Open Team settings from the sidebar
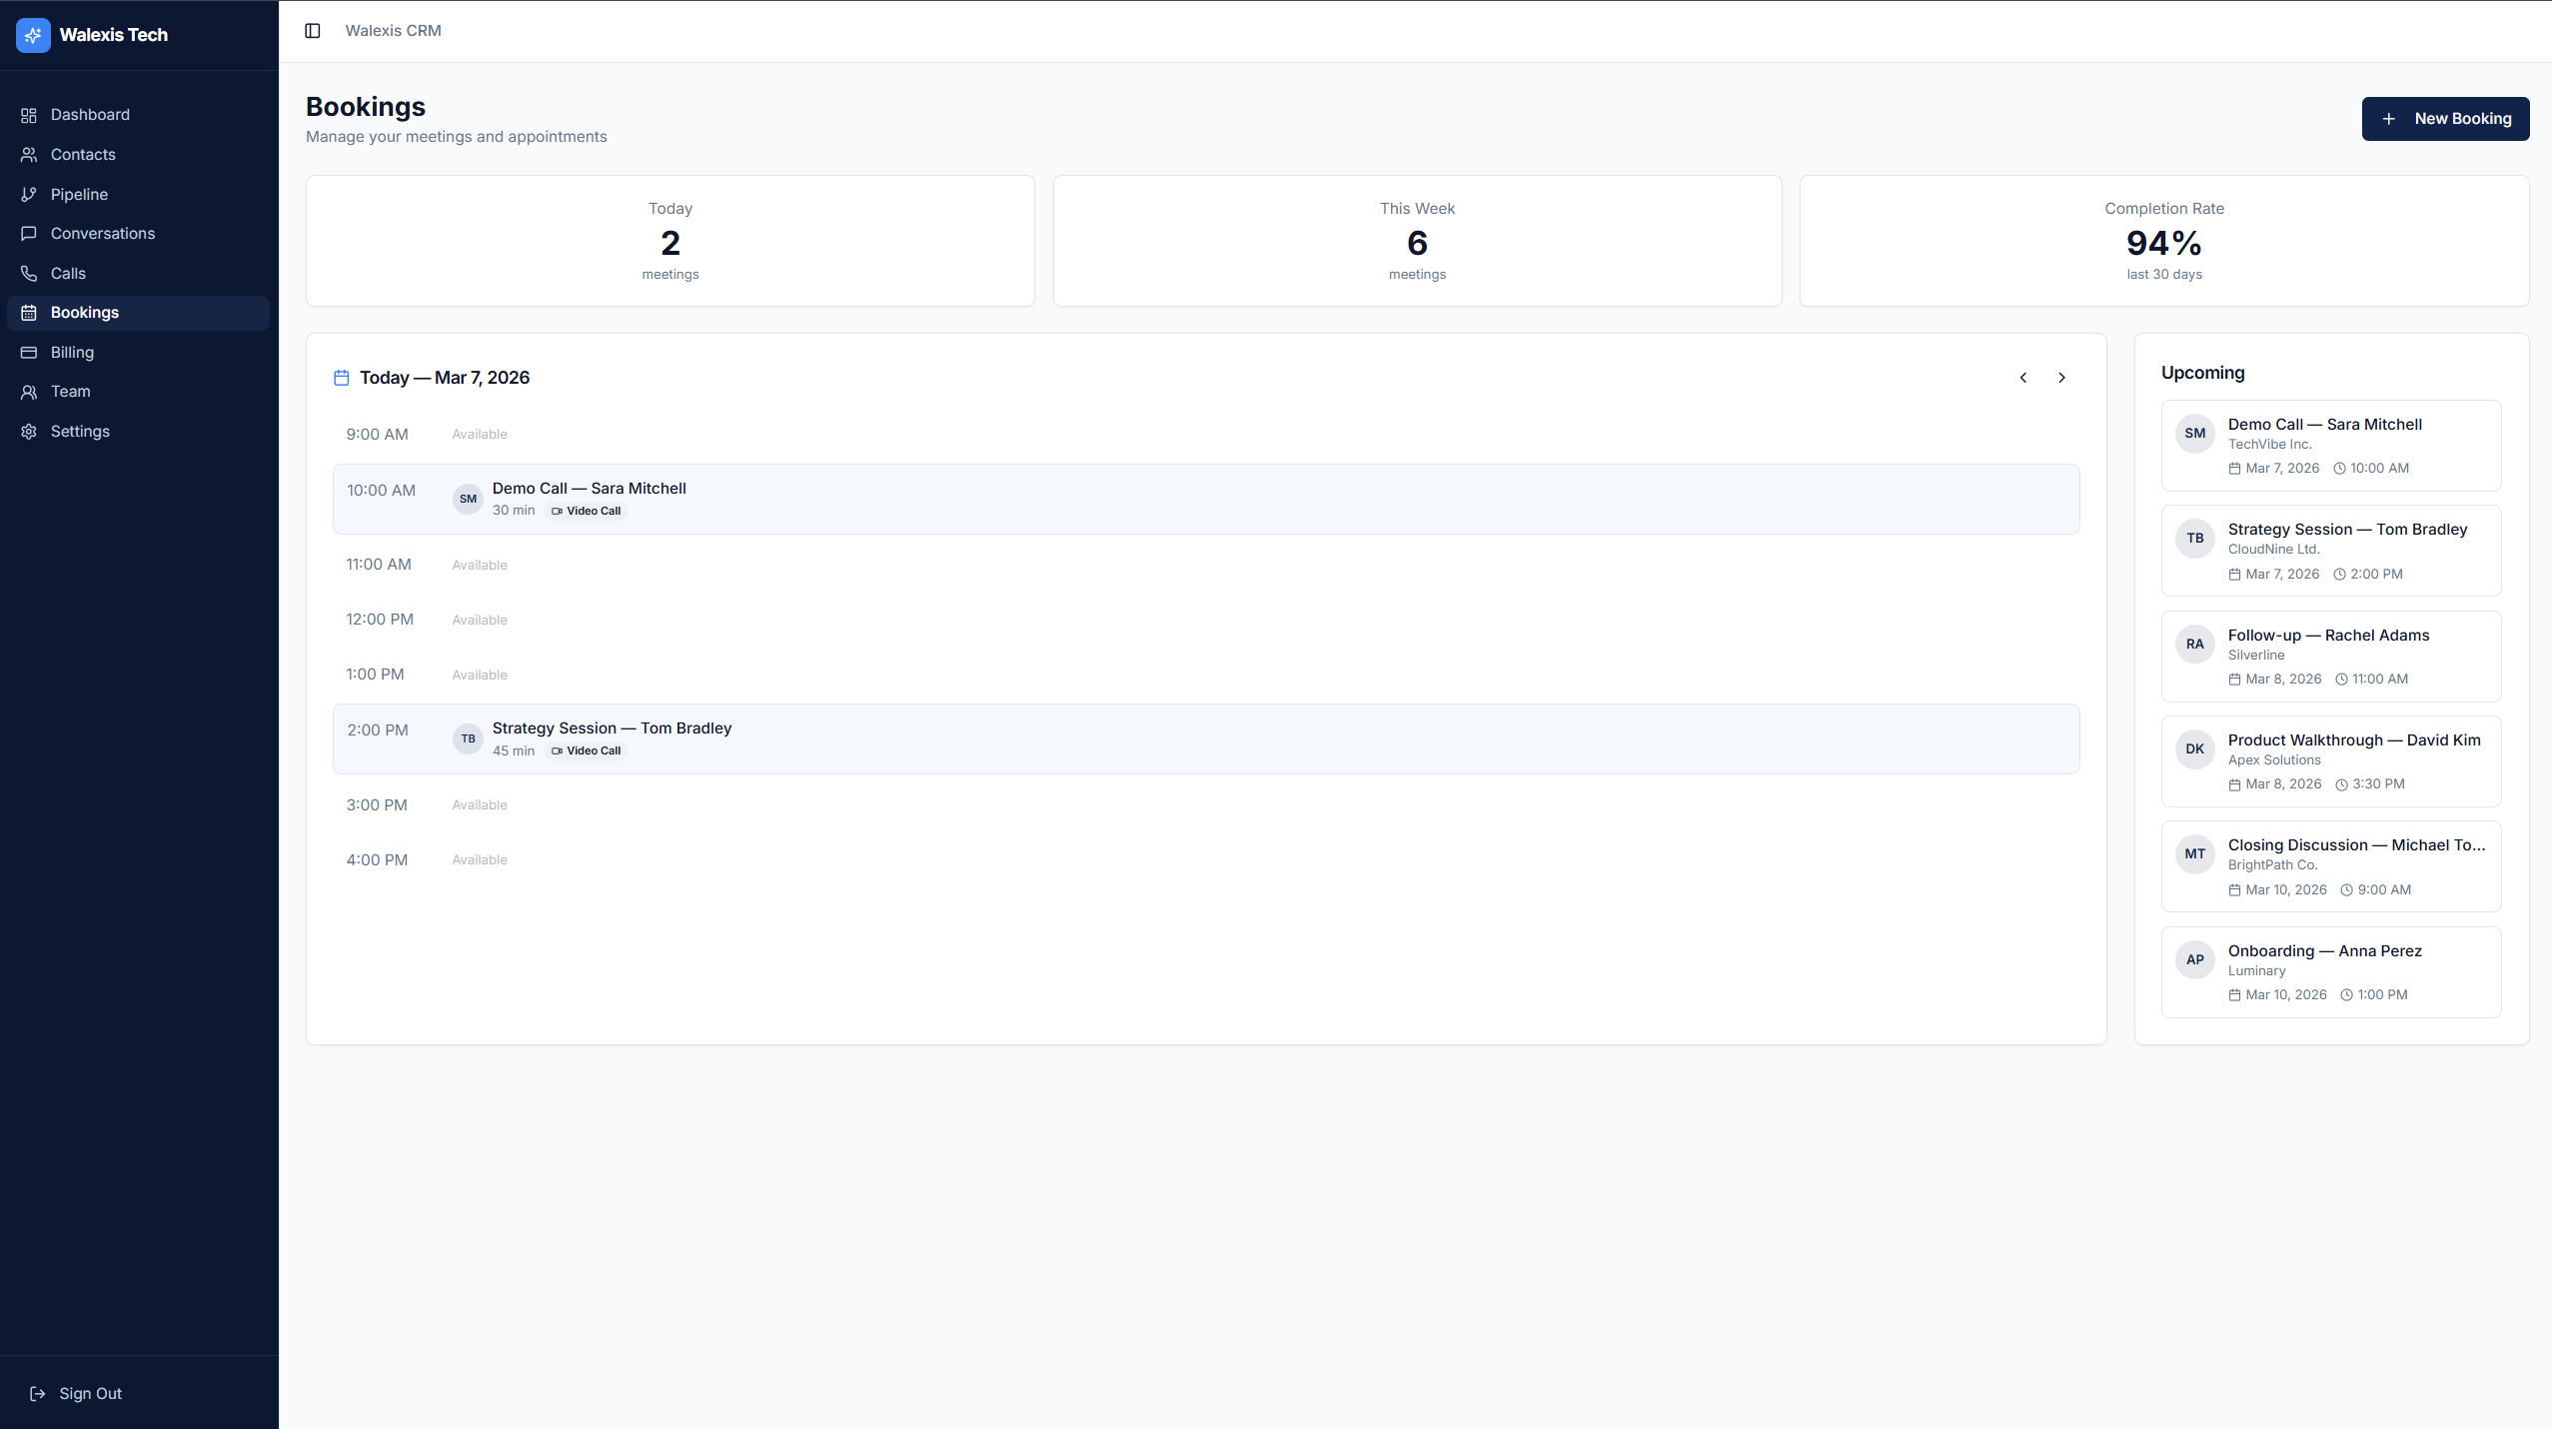The image size is (2552, 1429). pyautogui.click(x=70, y=391)
